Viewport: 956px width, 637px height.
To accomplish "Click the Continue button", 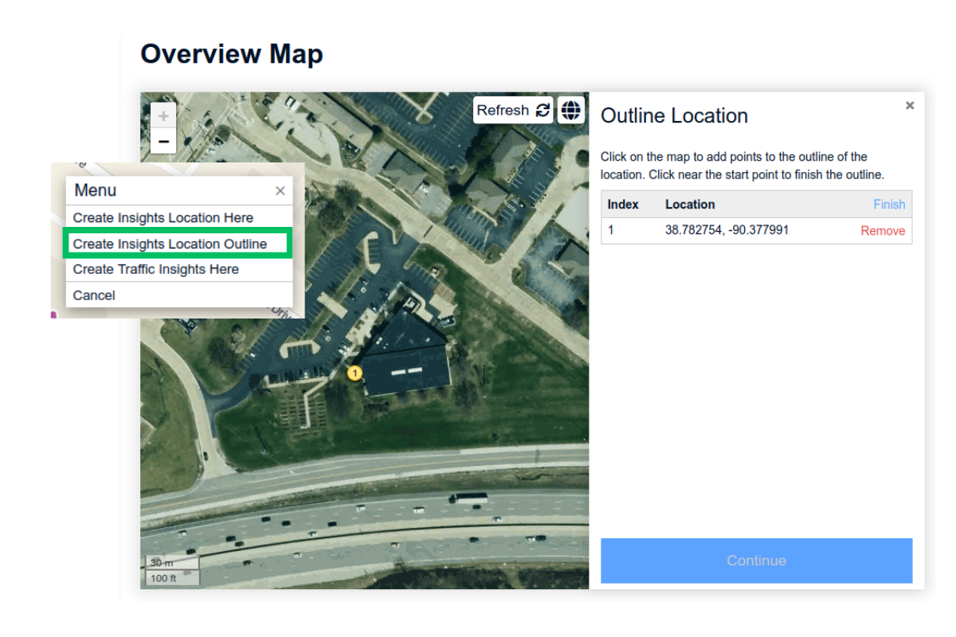I will click(755, 560).
